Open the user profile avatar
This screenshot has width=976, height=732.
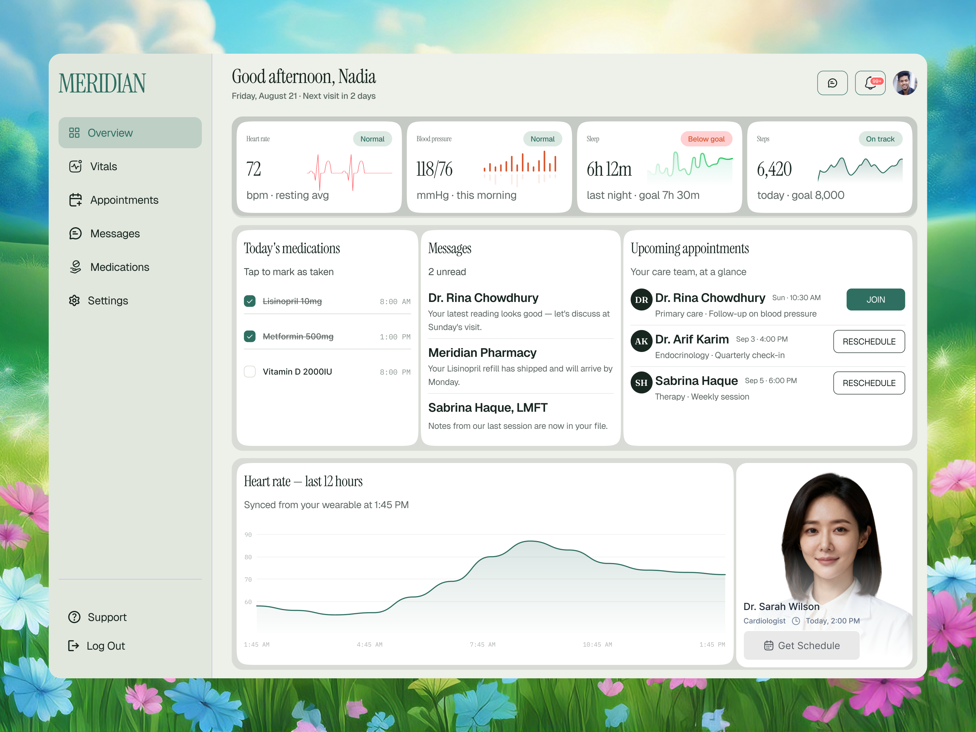tap(905, 83)
